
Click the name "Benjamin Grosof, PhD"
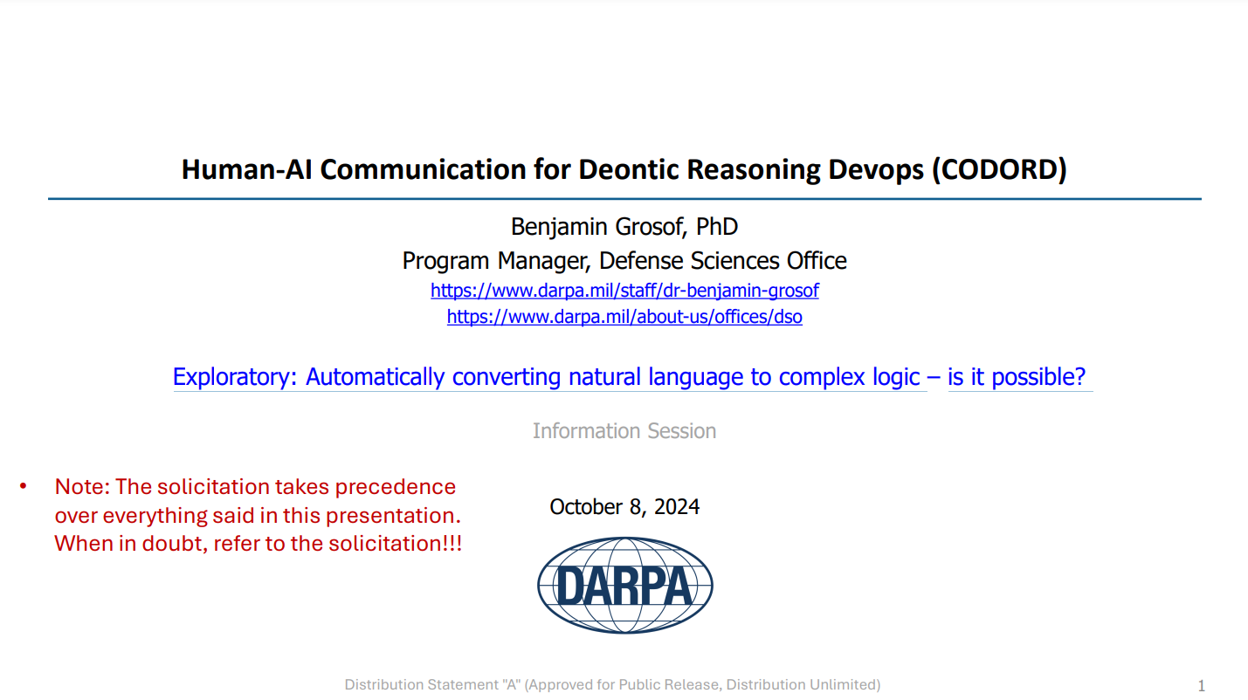point(624,227)
